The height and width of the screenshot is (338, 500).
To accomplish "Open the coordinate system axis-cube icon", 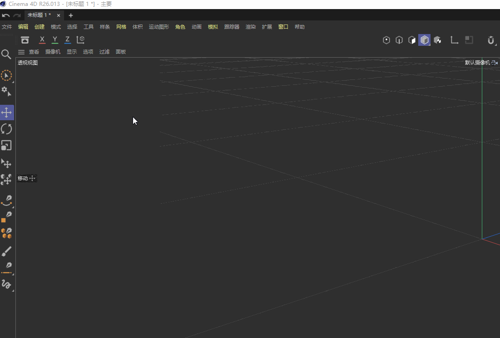I will coord(80,40).
